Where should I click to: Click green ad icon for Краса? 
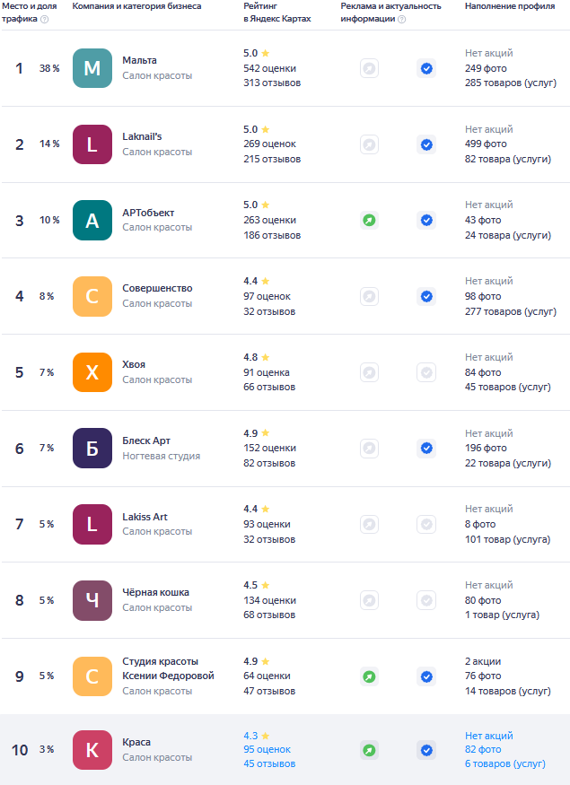(369, 750)
